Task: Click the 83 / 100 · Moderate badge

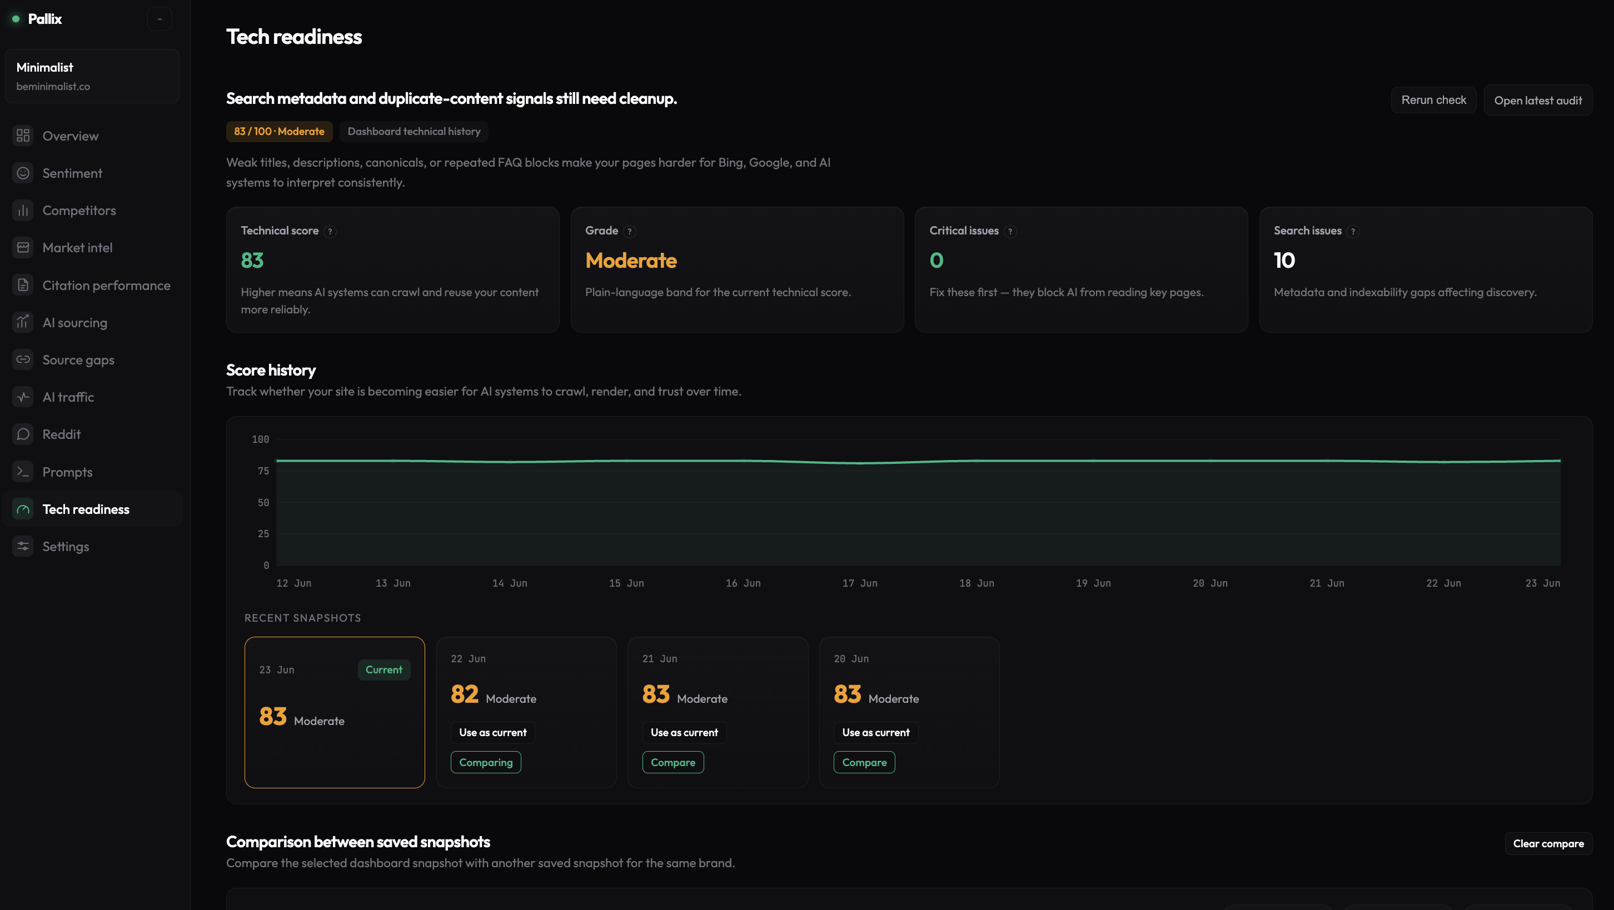Action: tap(279, 132)
